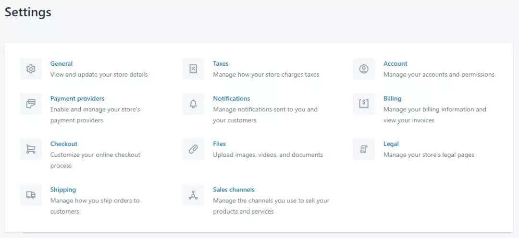The width and height of the screenshot is (519, 238).
Task: Select the Taxes settings link
Action: pos(221,64)
